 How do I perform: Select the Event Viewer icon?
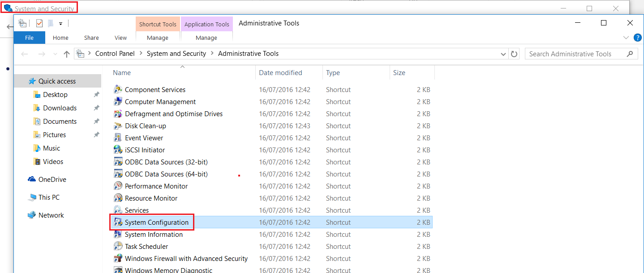coord(118,138)
